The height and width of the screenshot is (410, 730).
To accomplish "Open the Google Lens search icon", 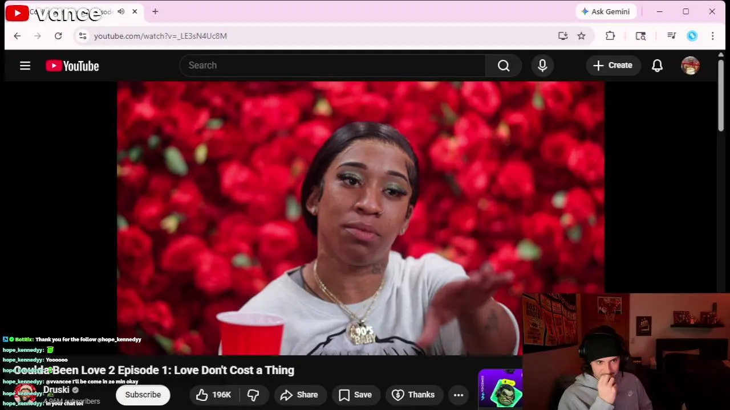I will 640,36.
